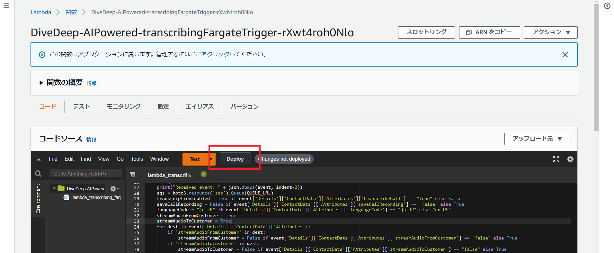Copy the function ARN

pos(489,32)
